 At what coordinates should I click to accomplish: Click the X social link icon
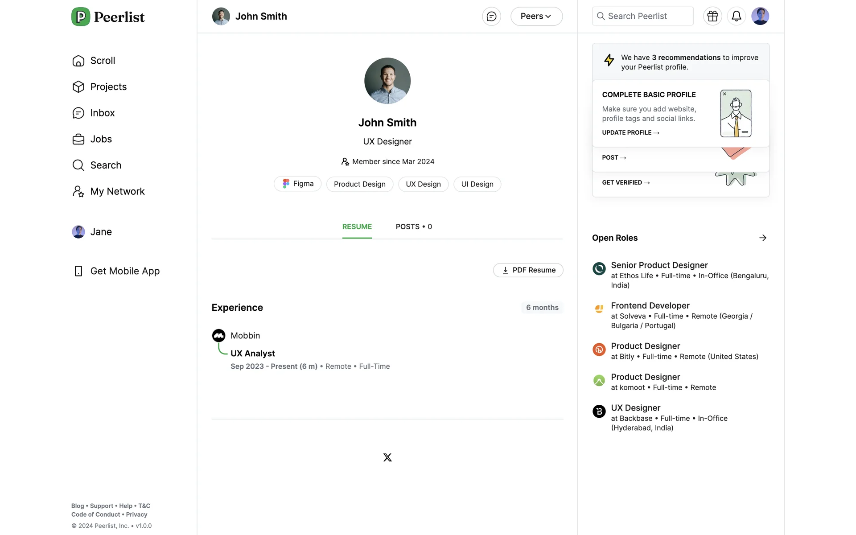(387, 457)
